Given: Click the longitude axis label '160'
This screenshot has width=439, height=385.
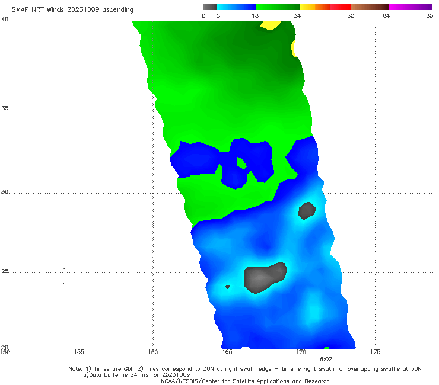Looking at the screenshot, I should pyautogui.click(x=153, y=352).
